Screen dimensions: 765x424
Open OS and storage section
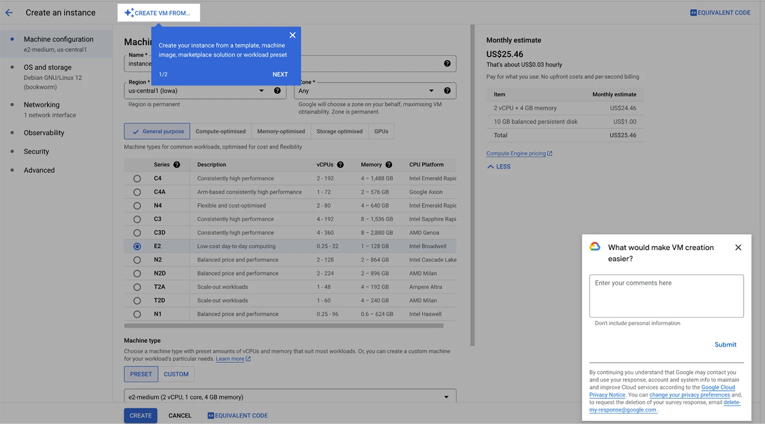(56, 77)
